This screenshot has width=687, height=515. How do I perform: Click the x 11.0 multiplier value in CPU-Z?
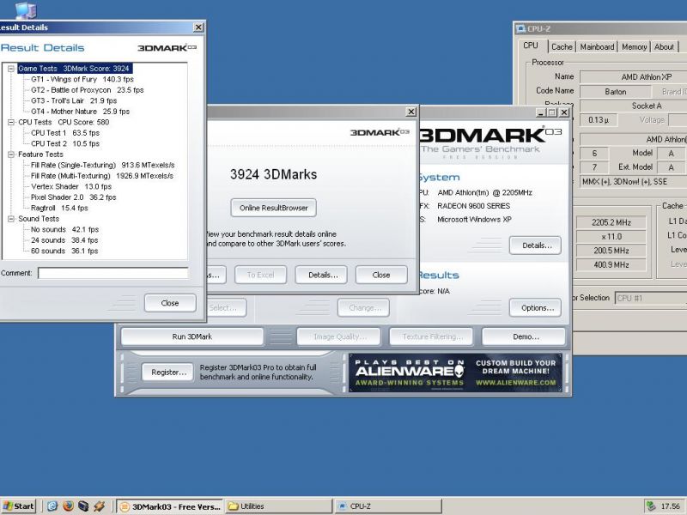[611, 237]
